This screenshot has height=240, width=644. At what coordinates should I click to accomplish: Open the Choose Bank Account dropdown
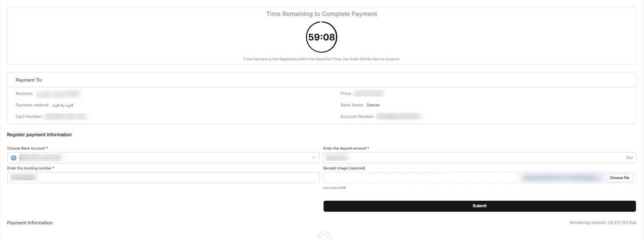[x=163, y=158]
